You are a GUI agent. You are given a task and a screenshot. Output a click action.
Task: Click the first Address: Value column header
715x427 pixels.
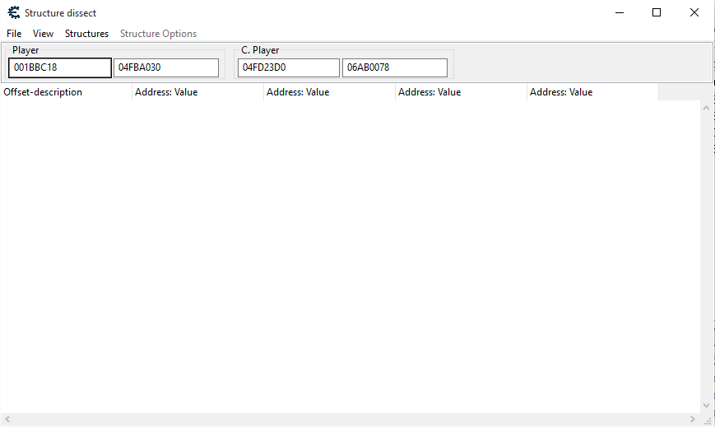click(x=197, y=92)
